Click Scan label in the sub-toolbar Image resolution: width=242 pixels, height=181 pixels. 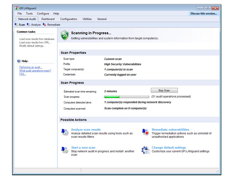pyautogui.click(x=22, y=25)
